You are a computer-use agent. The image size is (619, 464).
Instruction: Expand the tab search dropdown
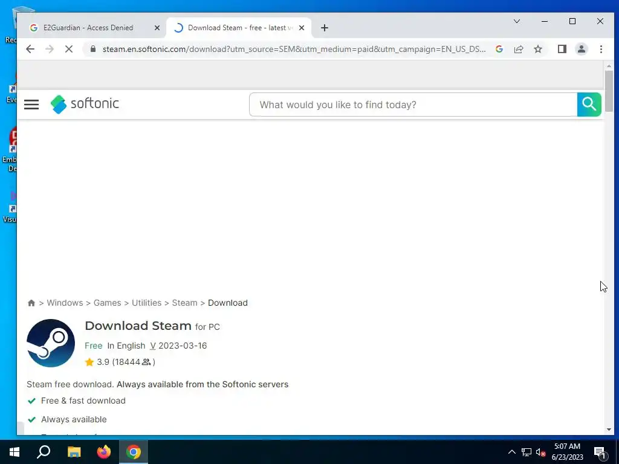(516, 21)
